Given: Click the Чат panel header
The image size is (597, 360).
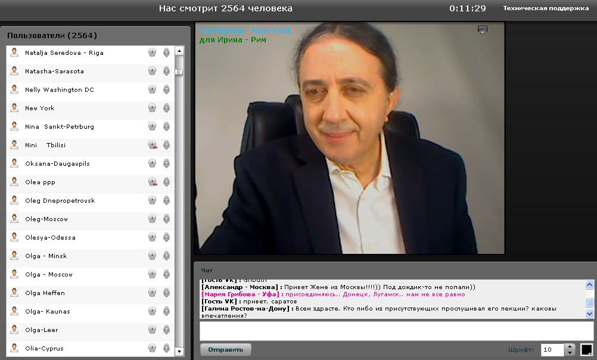Looking at the screenshot, I should tap(207, 270).
